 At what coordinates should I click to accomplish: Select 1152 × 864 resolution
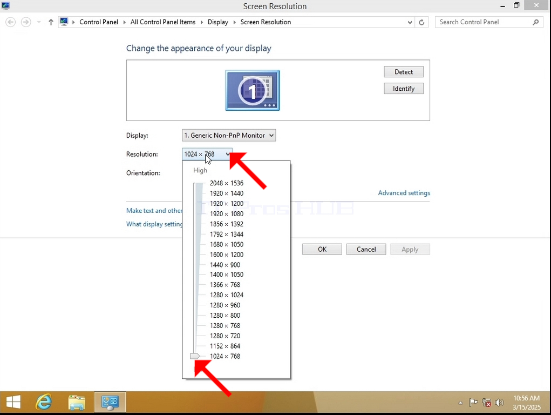point(225,346)
